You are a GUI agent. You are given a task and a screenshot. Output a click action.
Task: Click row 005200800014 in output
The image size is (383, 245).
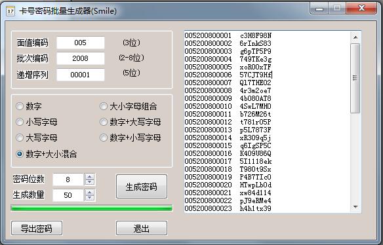click(228, 138)
